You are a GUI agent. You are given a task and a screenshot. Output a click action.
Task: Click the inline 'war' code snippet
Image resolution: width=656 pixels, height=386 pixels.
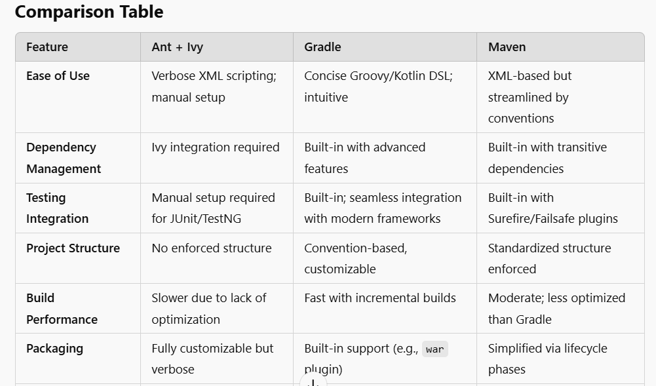434,349
